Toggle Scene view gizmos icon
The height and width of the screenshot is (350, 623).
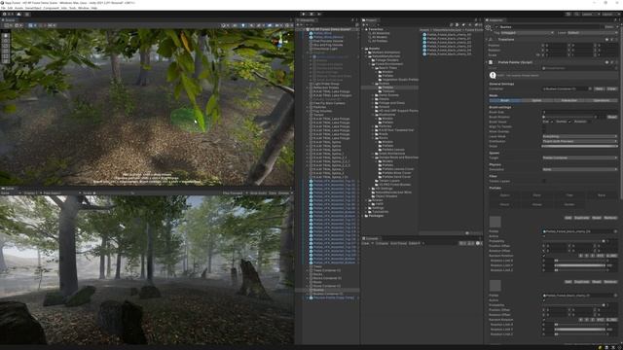tap(287, 25)
